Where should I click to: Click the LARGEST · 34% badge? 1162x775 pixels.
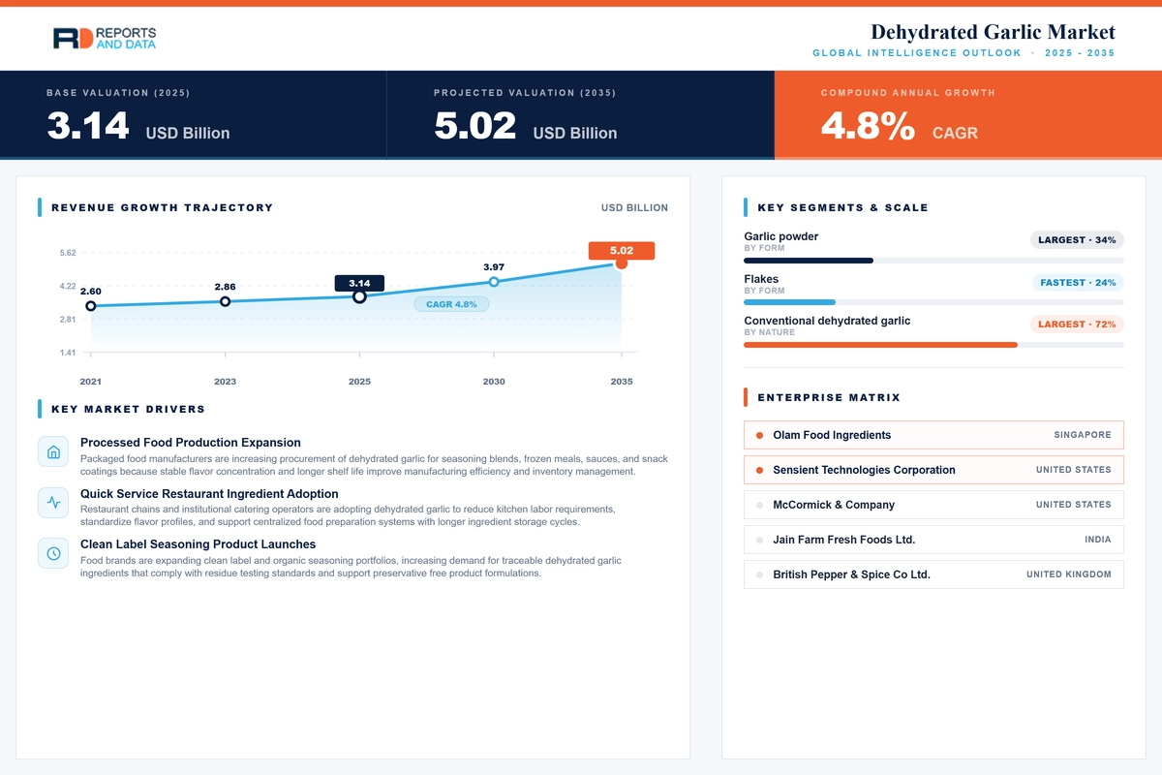coord(1077,239)
